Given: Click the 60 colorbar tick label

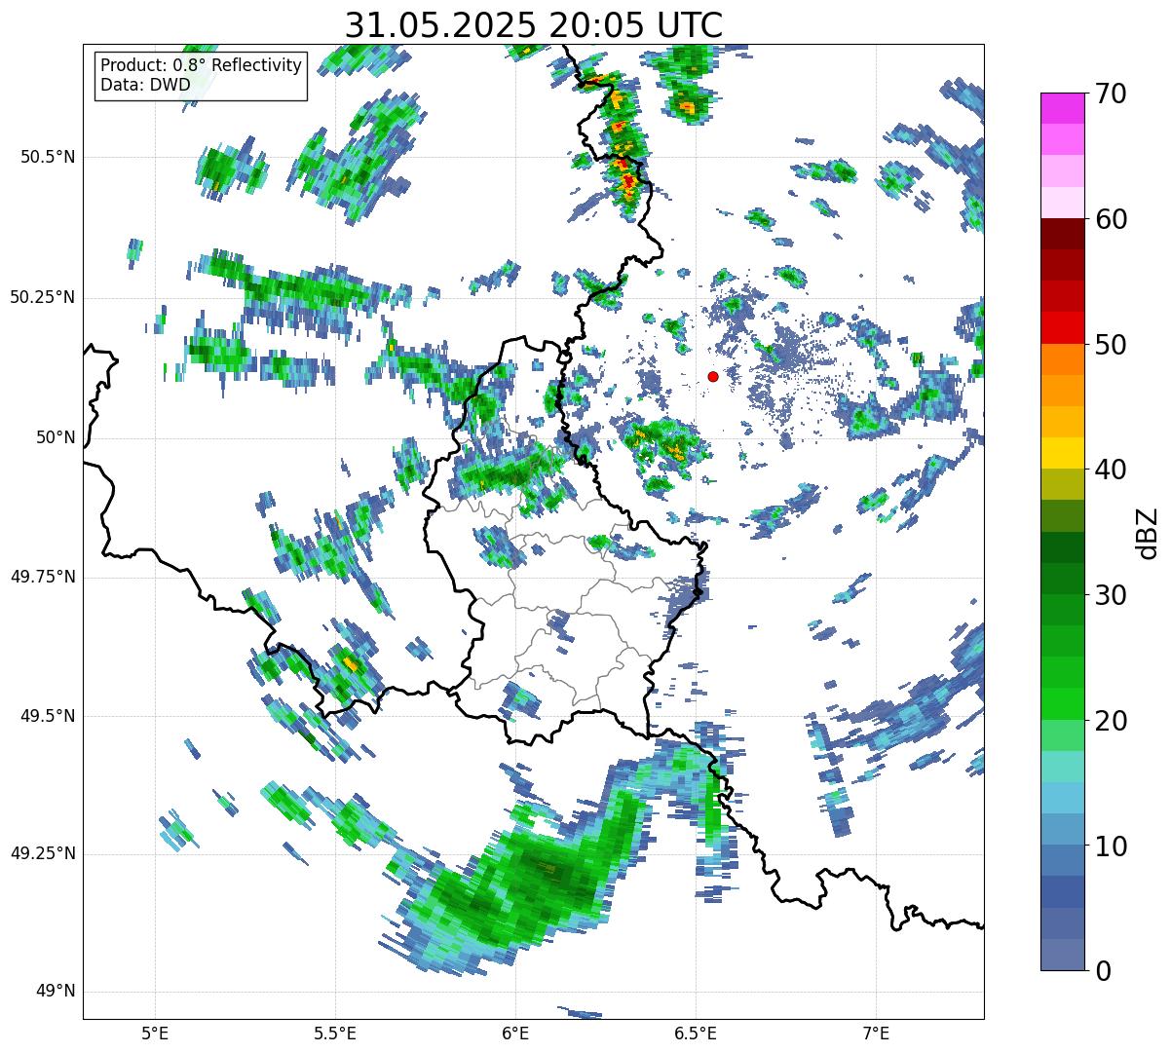Looking at the screenshot, I should click(1110, 219).
